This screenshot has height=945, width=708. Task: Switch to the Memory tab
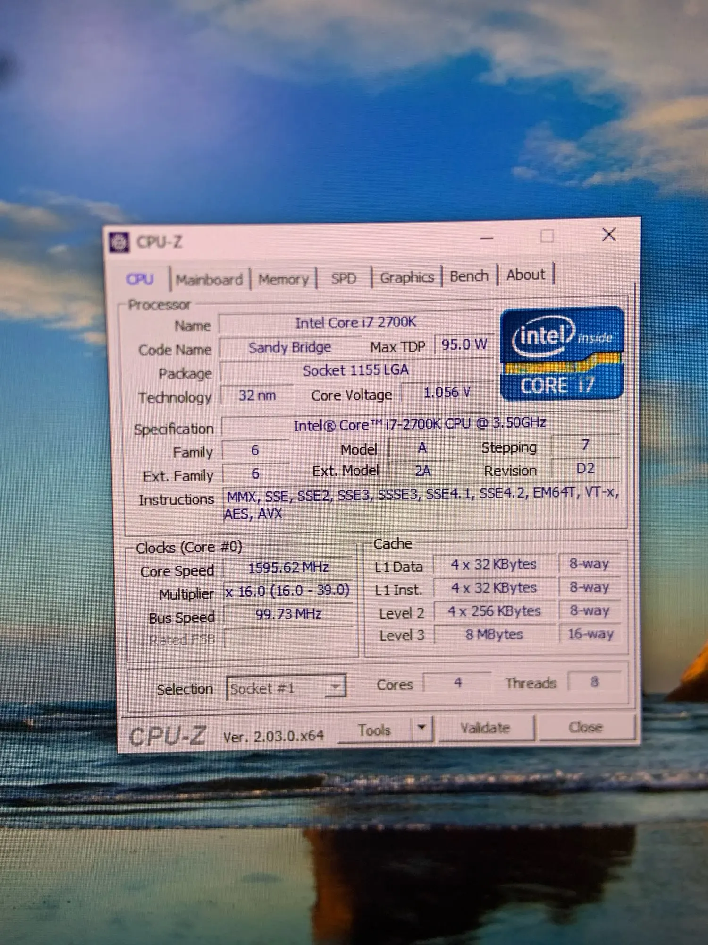[x=283, y=279]
